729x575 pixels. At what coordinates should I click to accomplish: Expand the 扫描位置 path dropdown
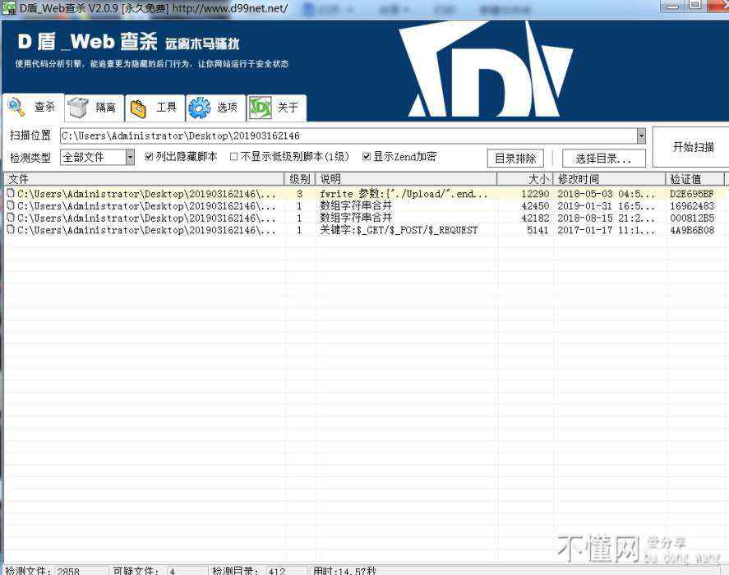[641, 136]
